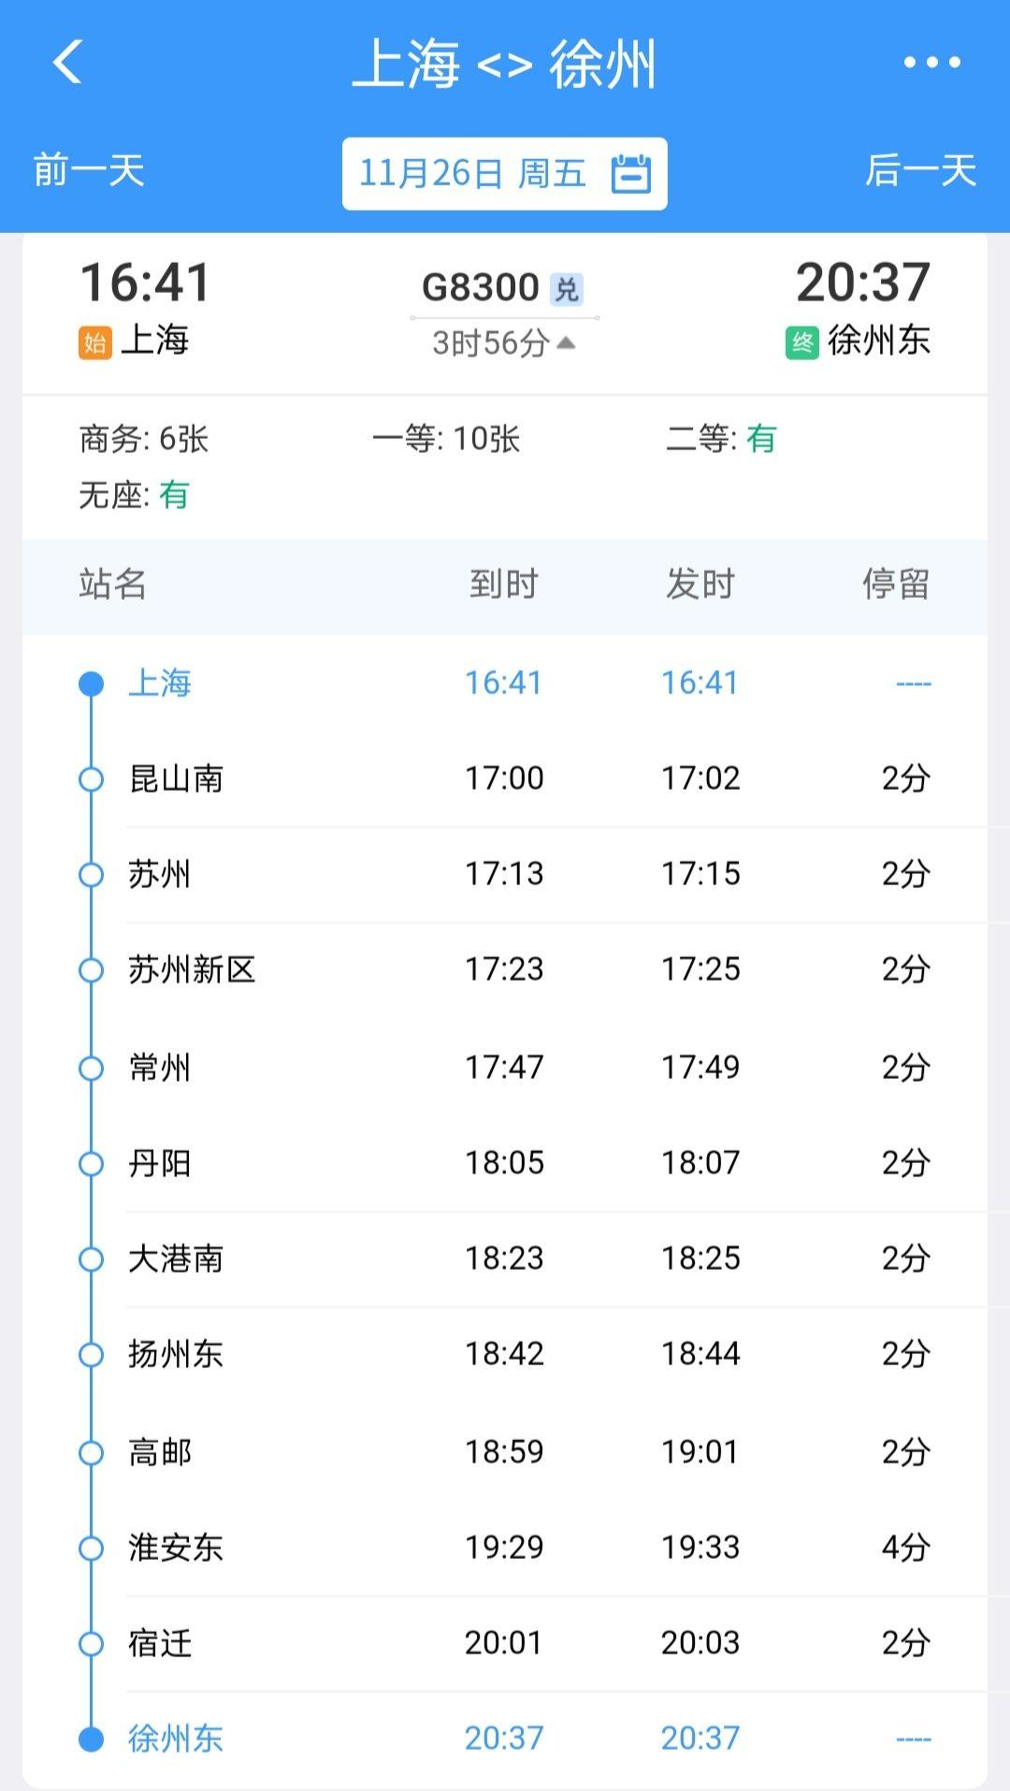Open the 11月26日 周五 date selector

coord(473,174)
